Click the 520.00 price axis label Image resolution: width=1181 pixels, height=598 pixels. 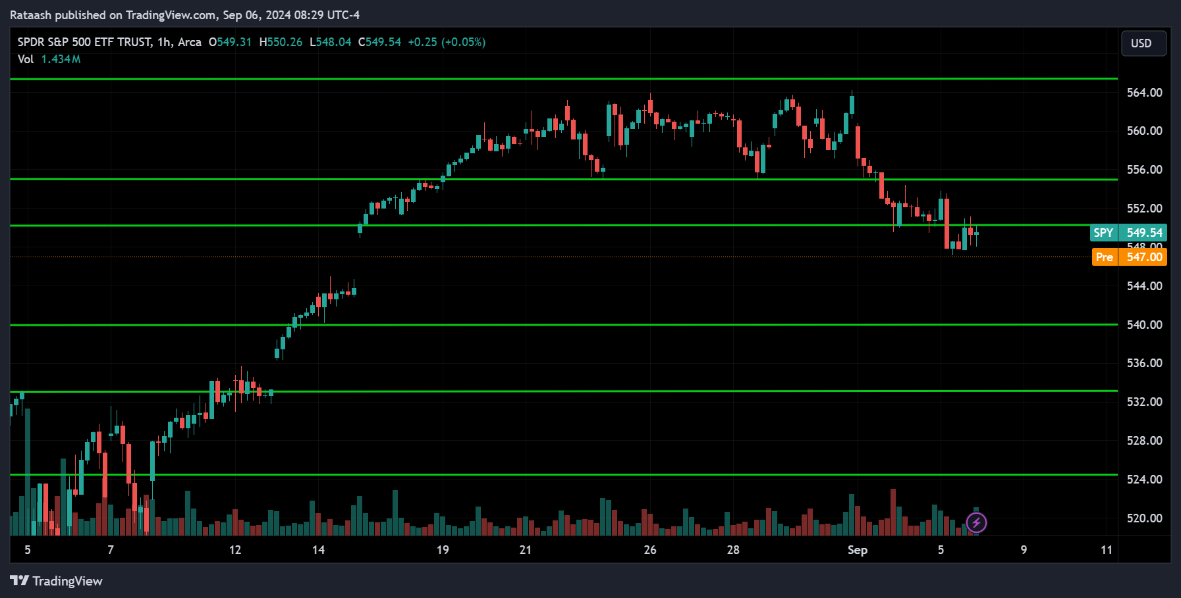(1144, 518)
